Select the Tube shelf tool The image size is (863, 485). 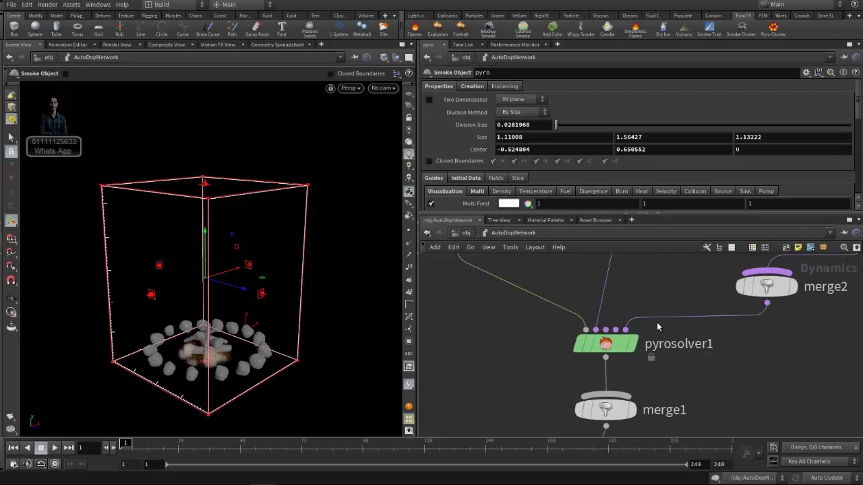point(56,29)
